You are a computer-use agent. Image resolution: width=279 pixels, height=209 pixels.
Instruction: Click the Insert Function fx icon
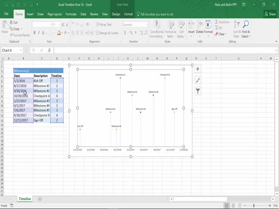(x=48, y=50)
